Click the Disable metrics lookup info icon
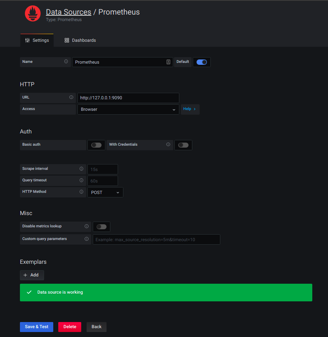Viewport: 328px width, 337px height. [x=87, y=226]
